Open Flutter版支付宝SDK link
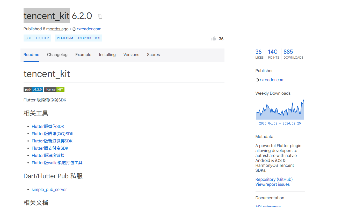342x207 pixels. pos(50,148)
